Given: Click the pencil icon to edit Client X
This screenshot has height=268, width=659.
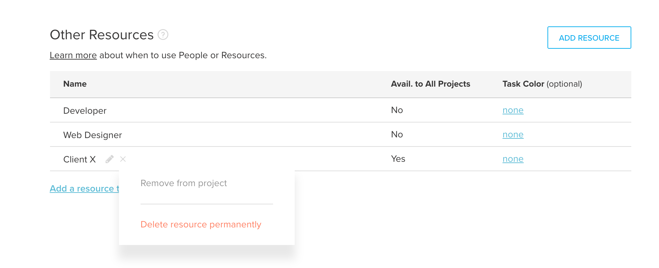Looking at the screenshot, I should [x=109, y=159].
